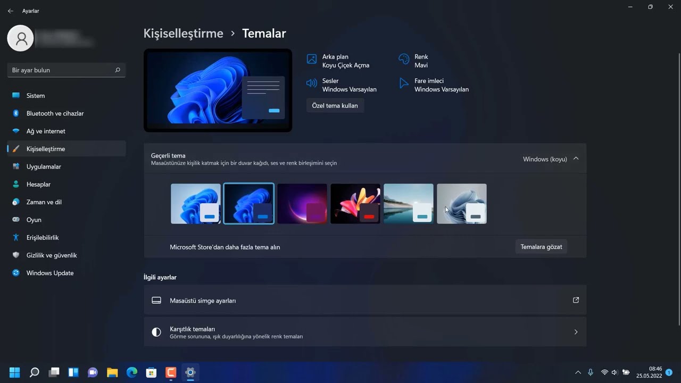Click the half-filled contrast circle icon
Screen dimensions: 681x383
[x=156, y=332]
